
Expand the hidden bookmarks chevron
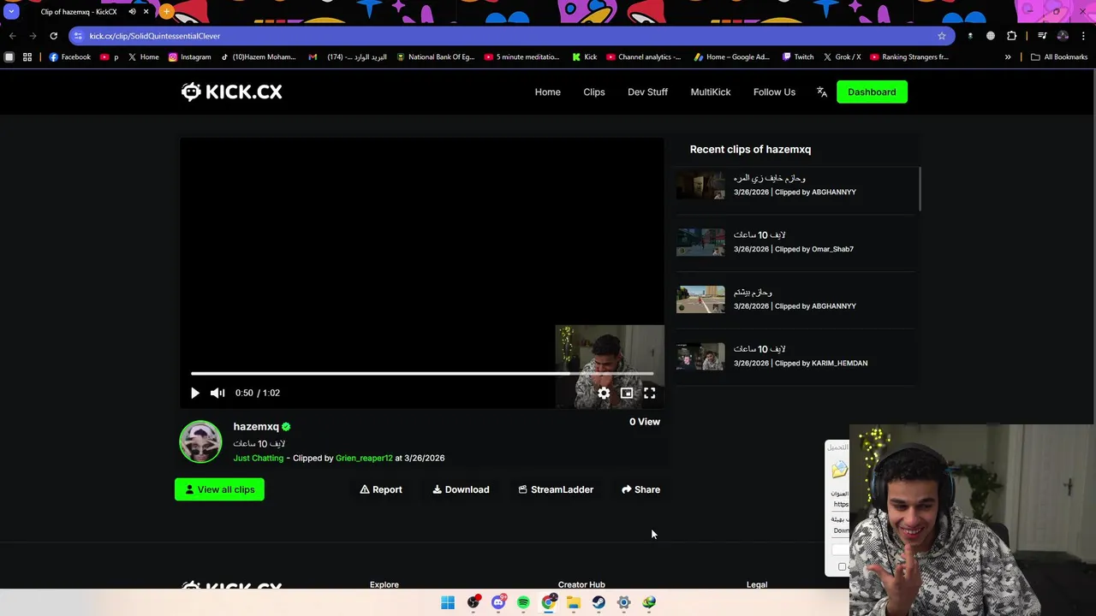coord(1008,57)
